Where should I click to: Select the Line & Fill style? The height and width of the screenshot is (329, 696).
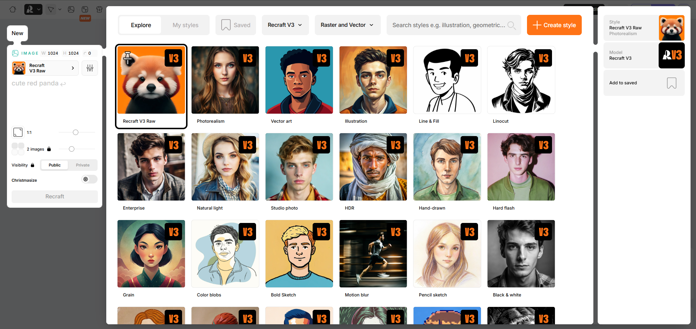(447, 86)
